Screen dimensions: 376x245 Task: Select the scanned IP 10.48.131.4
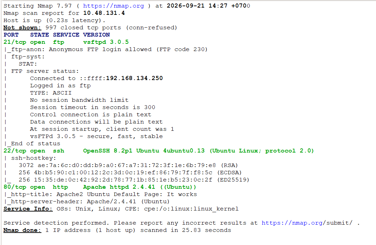coord(104,13)
